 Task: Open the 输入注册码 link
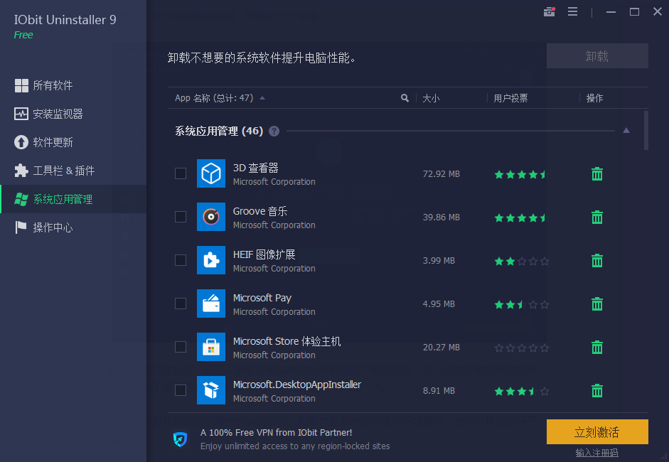click(596, 453)
